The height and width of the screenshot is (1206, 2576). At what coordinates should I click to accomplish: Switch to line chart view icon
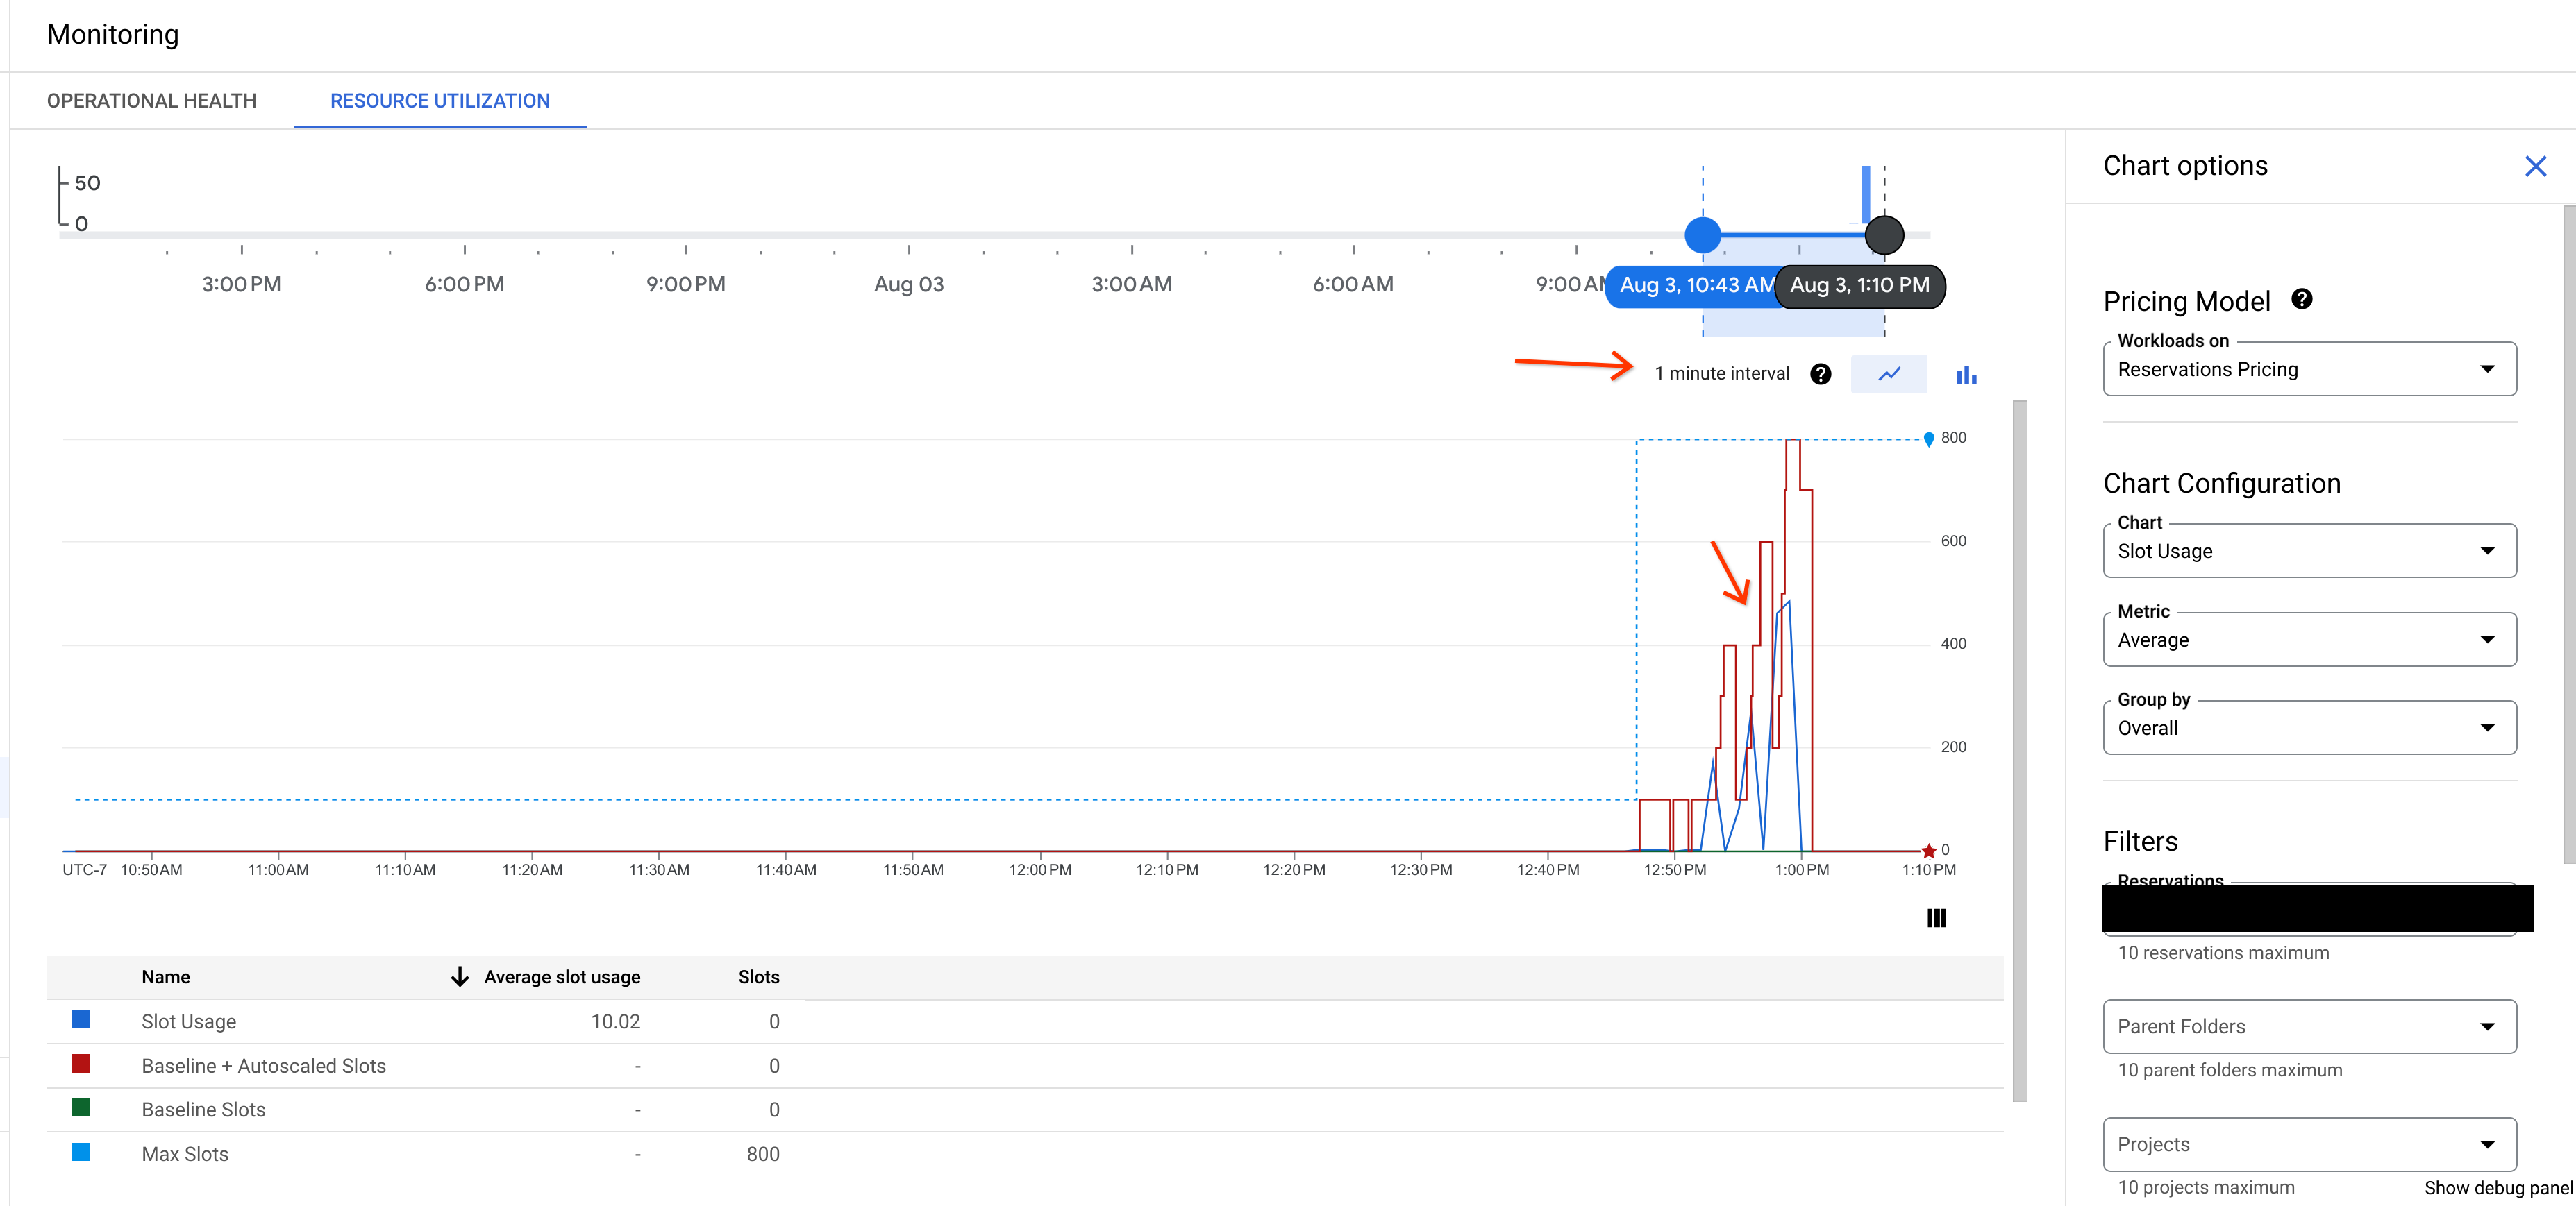point(1888,374)
